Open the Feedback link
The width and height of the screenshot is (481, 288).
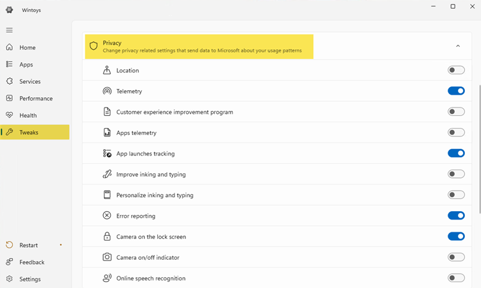coord(31,262)
